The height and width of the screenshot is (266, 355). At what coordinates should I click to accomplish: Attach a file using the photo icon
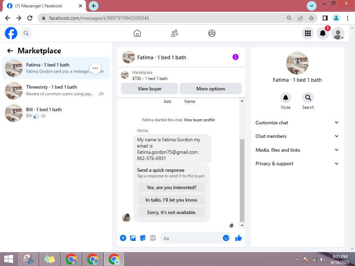click(133, 238)
